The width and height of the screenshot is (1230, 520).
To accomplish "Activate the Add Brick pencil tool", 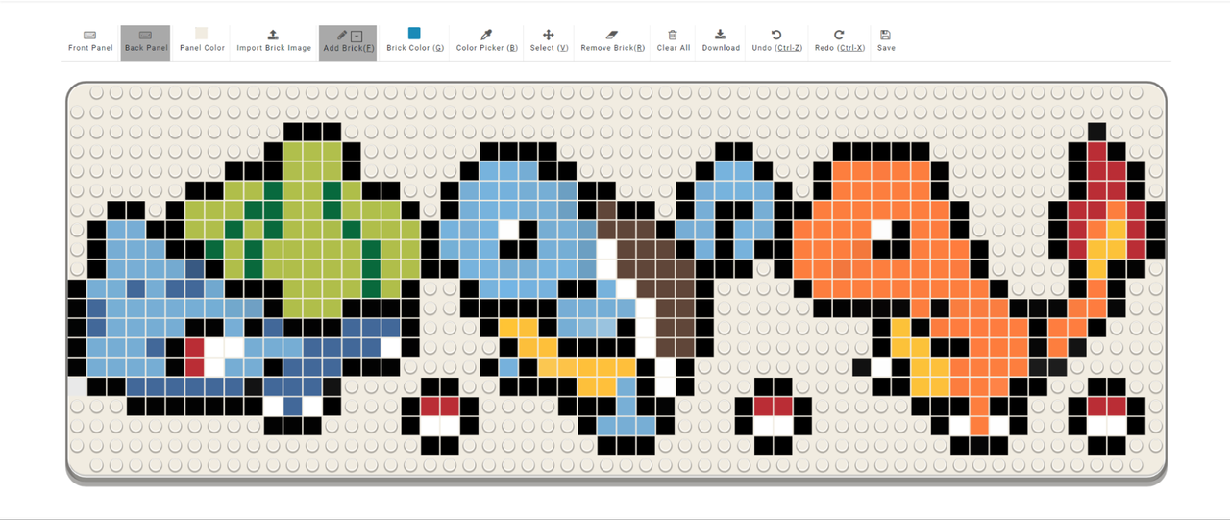I will (341, 36).
